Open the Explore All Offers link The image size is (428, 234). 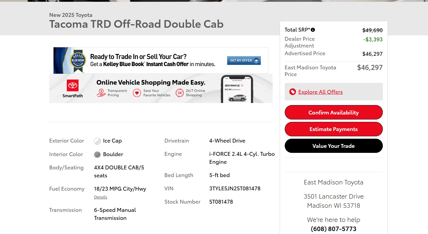tap(320, 92)
